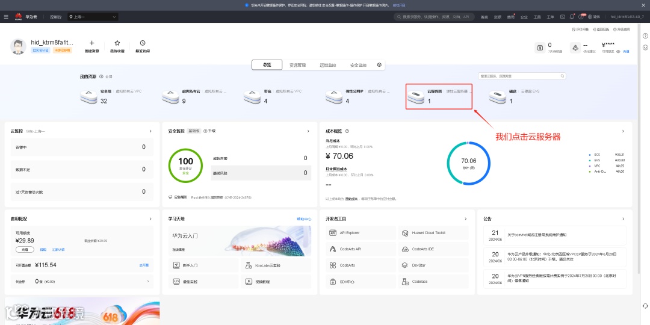The height and width of the screenshot is (325, 650).
Task: Expand the 费用概况 panel chevron
Action: (150, 218)
